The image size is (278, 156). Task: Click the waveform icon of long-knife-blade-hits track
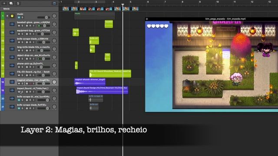pyautogui.click(x=12, y=49)
